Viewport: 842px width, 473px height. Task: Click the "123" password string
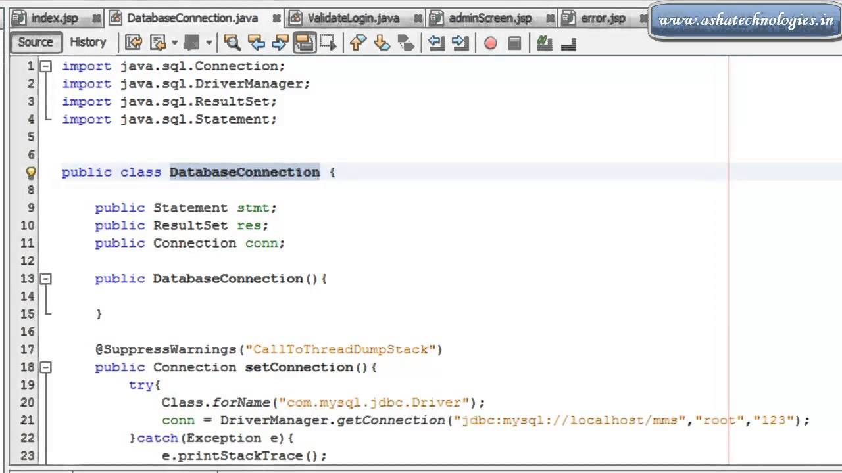point(774,420)
